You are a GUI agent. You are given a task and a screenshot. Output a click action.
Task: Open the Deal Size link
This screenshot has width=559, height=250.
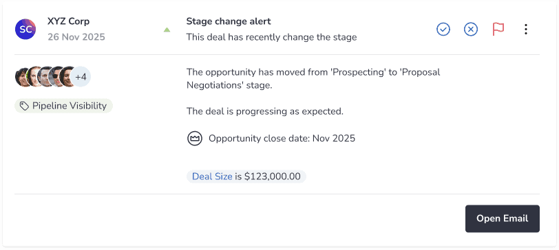[212, 177]
